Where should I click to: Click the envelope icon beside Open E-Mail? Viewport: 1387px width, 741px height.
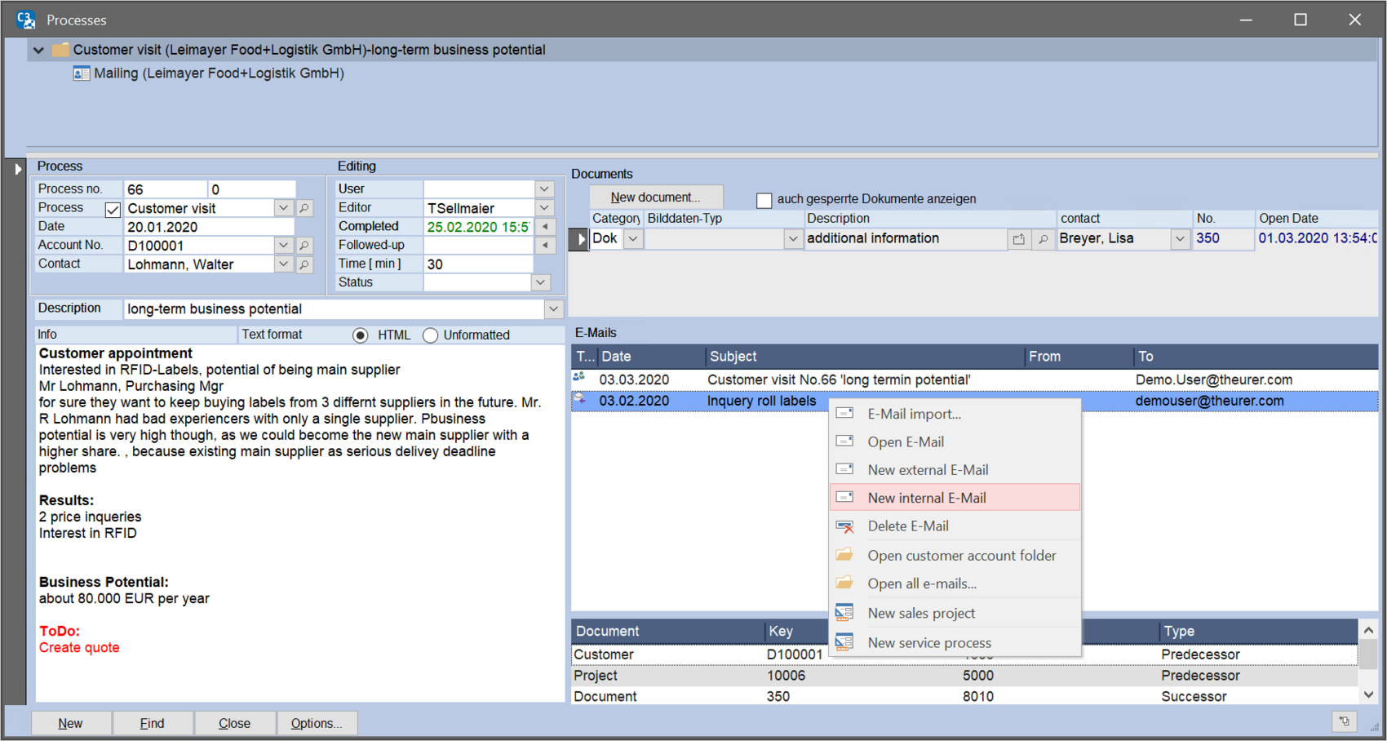(x=845, y=441)
